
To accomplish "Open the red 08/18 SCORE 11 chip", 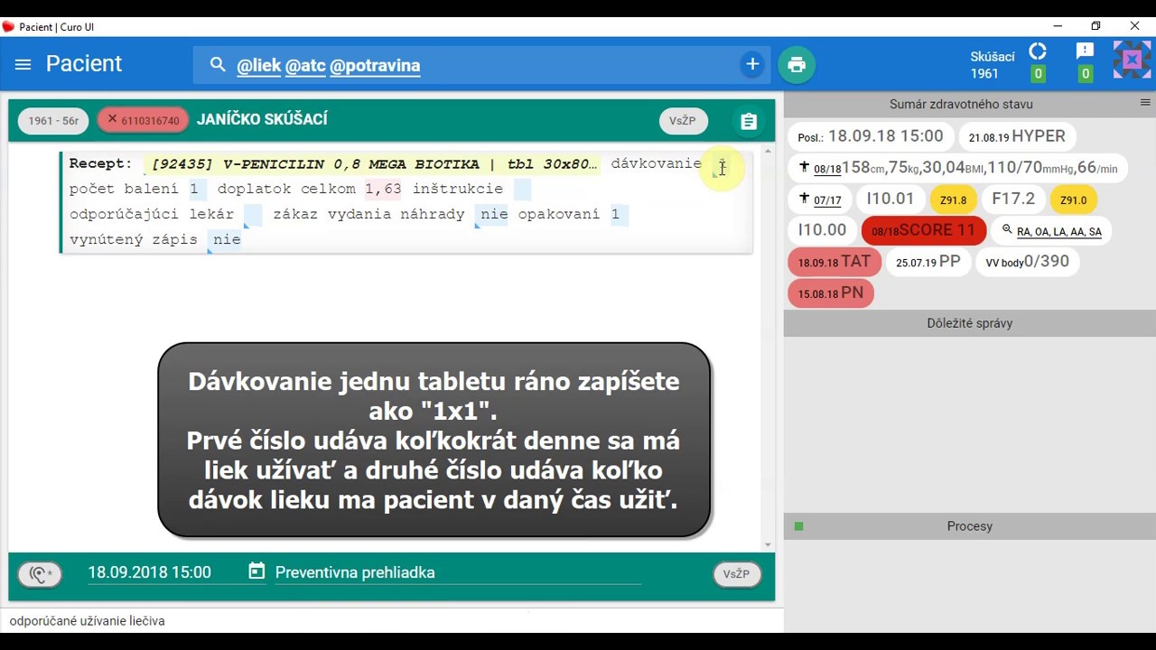I will coord(923,230).
